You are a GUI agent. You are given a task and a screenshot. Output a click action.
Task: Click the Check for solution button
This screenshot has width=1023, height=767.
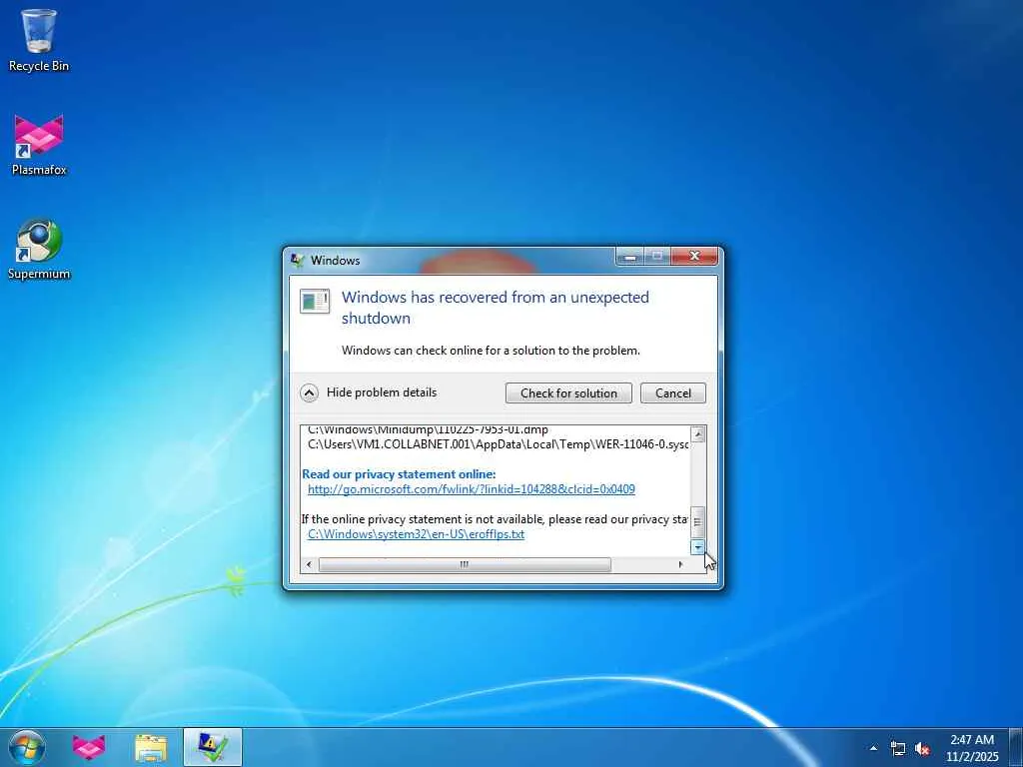[568, 392]
